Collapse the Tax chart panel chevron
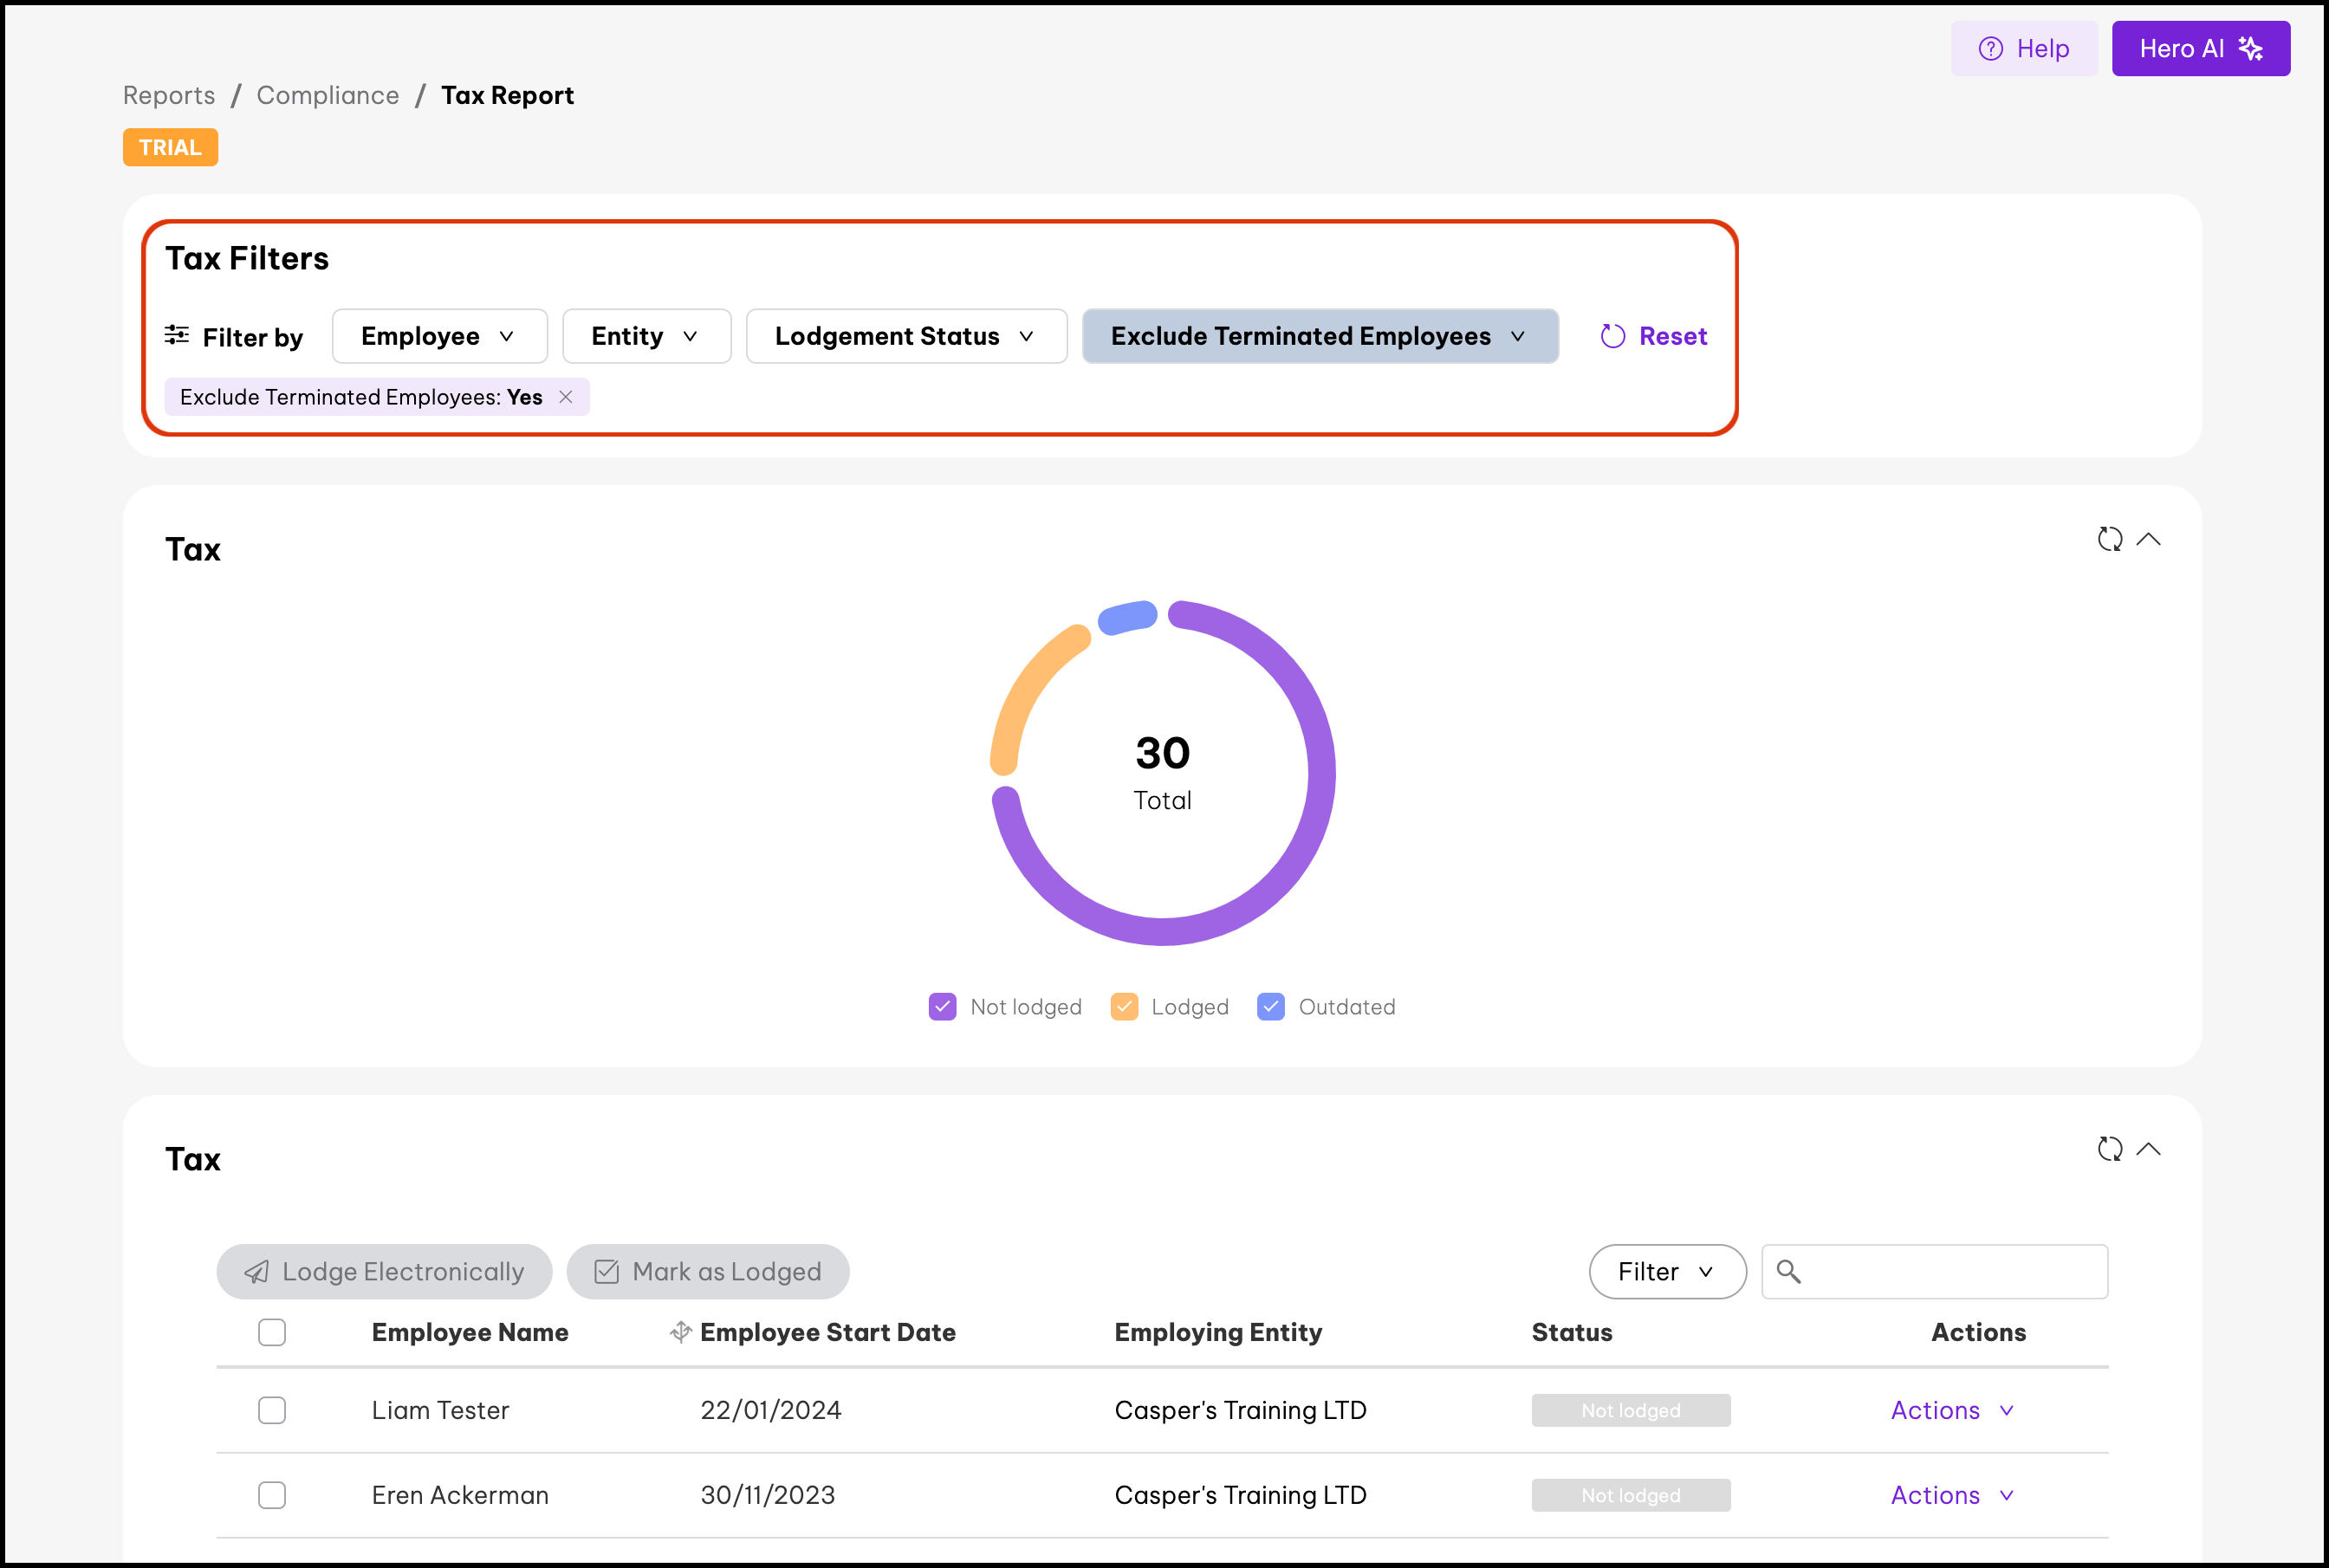The image size is (2329, 1568). click(x=2148, y=539)
